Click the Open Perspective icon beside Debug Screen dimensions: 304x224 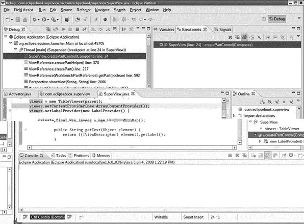(x=264, y=19)
